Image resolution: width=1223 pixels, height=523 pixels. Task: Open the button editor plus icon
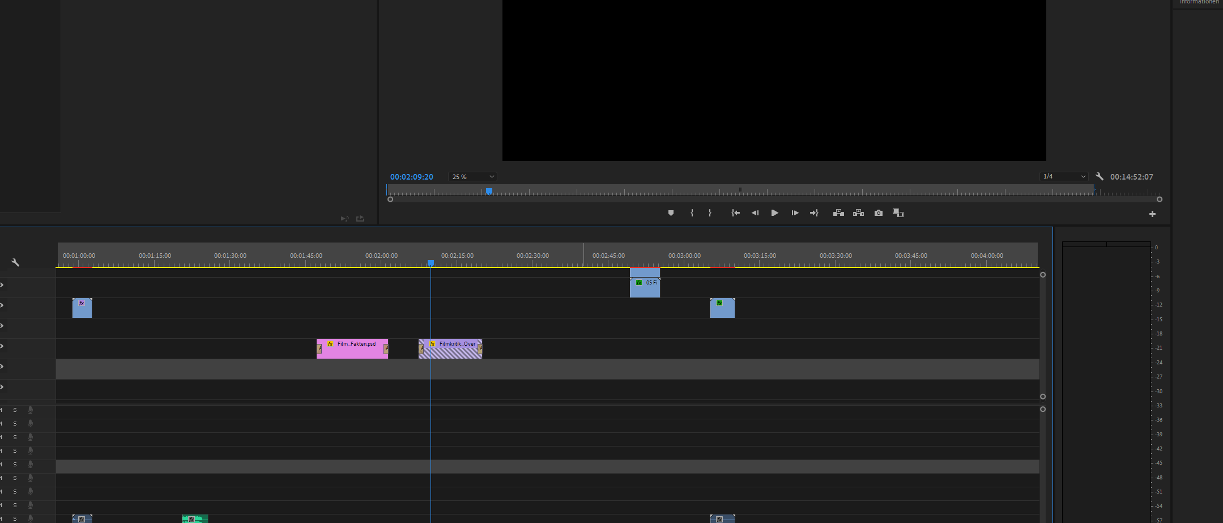click(x=1152, y=214)
